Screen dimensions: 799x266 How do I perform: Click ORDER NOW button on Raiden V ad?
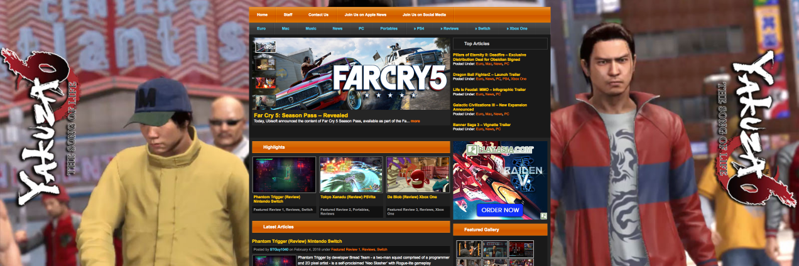[x=500, y=210]
